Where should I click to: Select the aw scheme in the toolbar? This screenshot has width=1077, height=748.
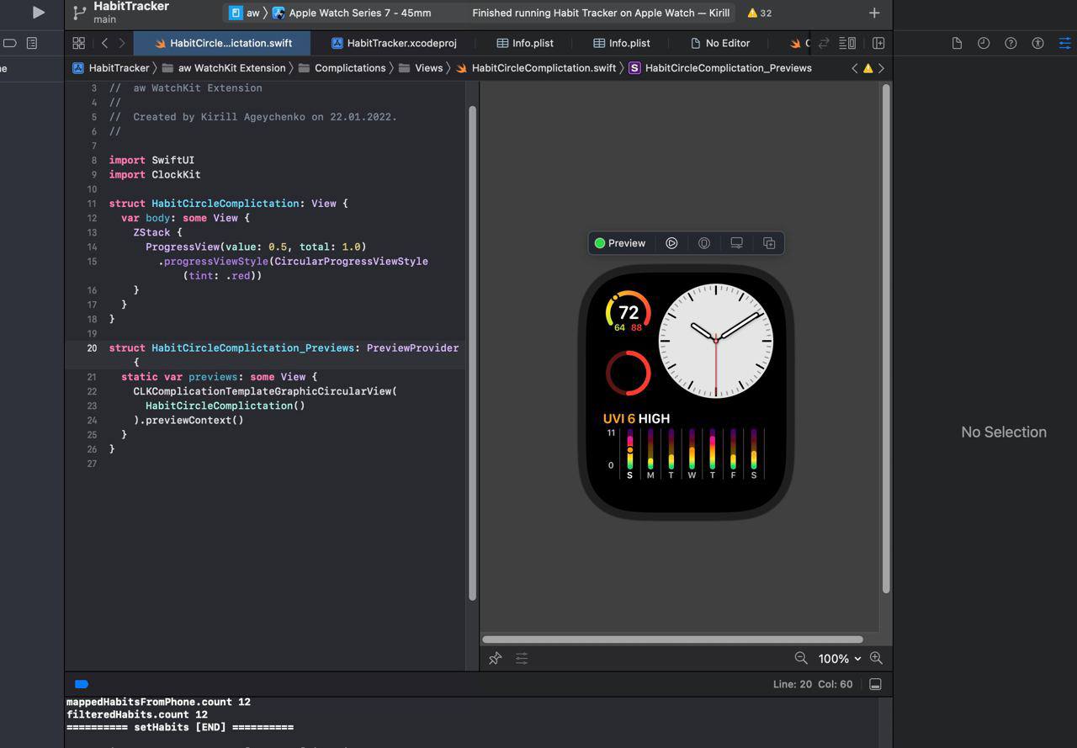point(245,13)
